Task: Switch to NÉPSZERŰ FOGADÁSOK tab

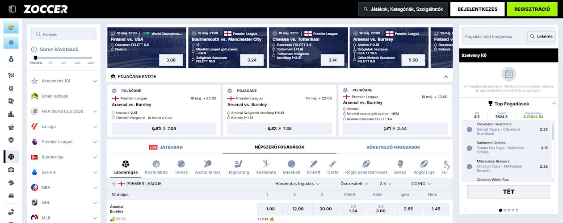Action: click(x=280, y=147)
